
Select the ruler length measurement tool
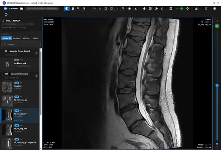[94, 9]
